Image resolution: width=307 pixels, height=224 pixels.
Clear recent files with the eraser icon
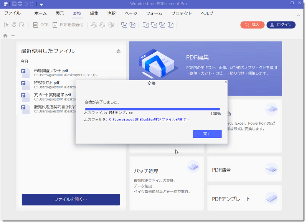(x=119, y=51)
